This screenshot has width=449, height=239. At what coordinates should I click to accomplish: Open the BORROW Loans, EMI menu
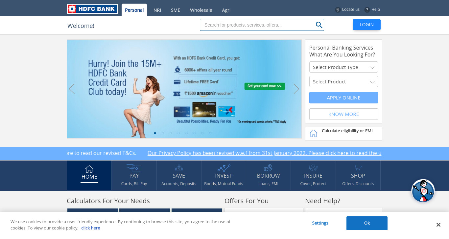(x=268, y=175)
